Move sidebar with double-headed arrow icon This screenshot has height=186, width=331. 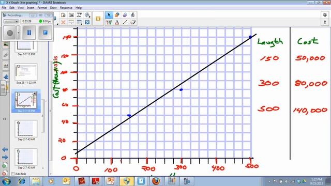coord(5,119)
